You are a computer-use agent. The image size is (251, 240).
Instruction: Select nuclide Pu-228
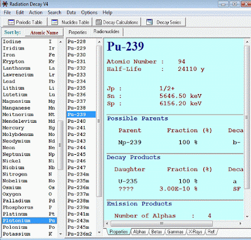(x=81, y=41)
